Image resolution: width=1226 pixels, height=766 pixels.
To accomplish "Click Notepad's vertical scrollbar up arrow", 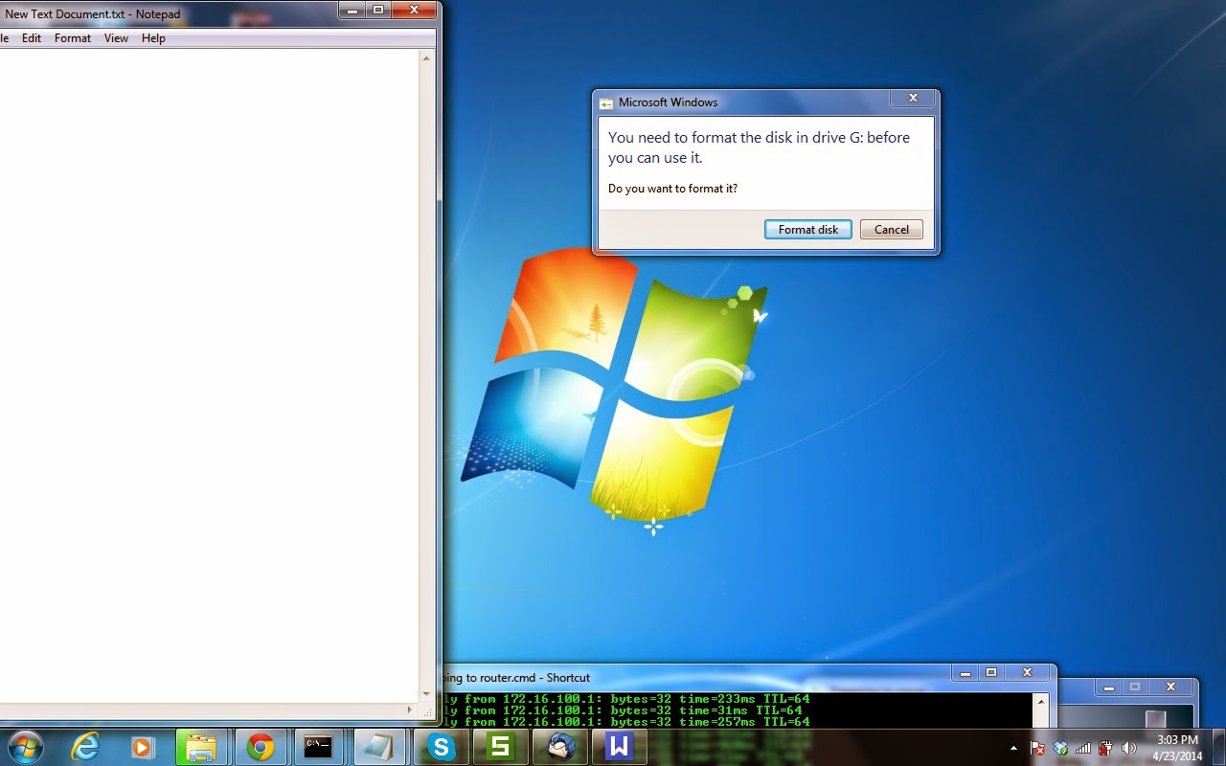I will coord(427,58).
